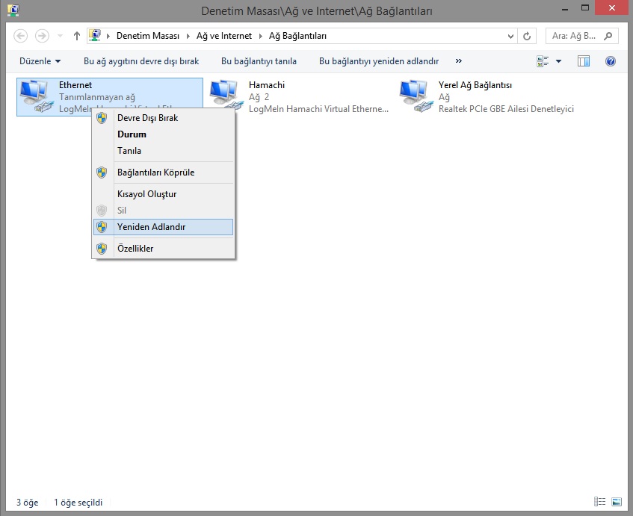The image size is (633, 516).
Task: Click Bu ağ aygıtını devre dışı bırak
Action: [141, 61]
